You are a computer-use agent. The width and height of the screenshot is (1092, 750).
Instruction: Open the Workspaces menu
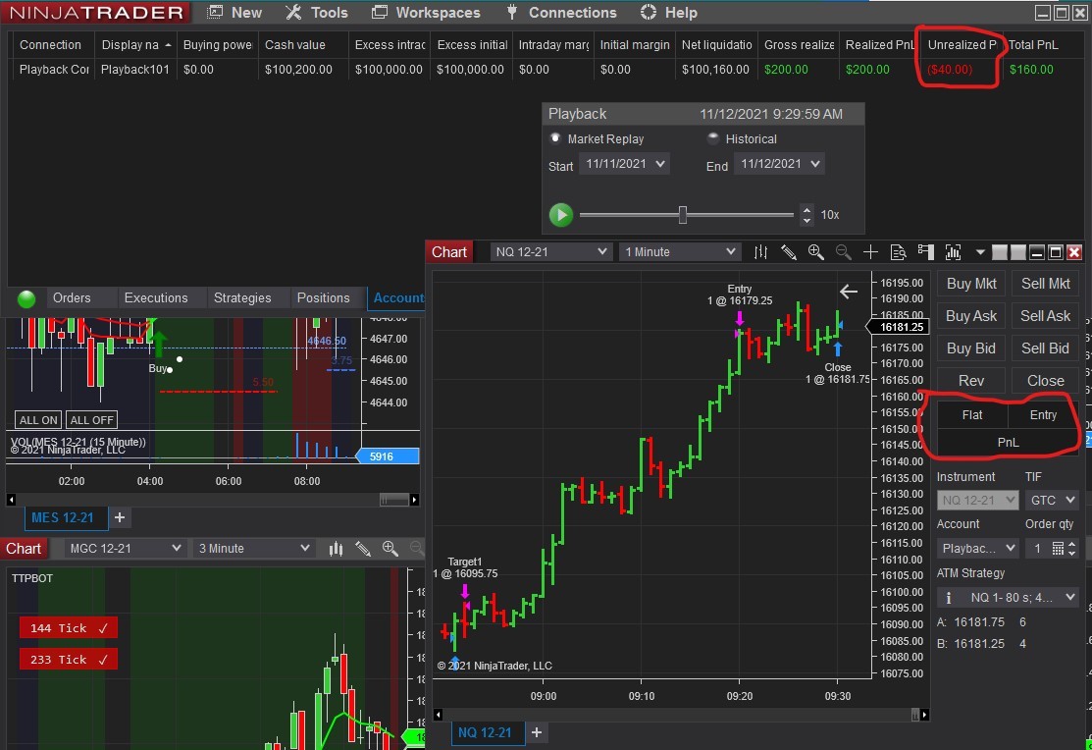[426, 13]
